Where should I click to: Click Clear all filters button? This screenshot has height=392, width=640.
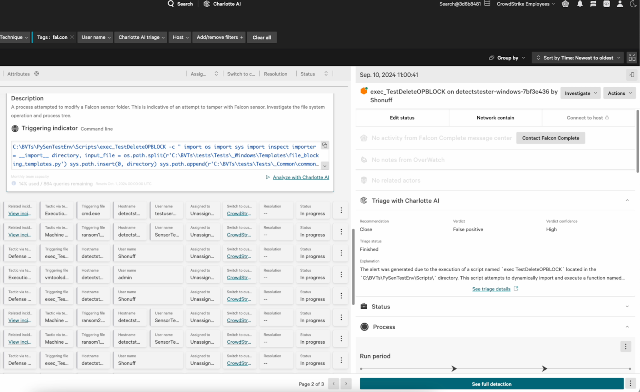click(x=262, y=38)
